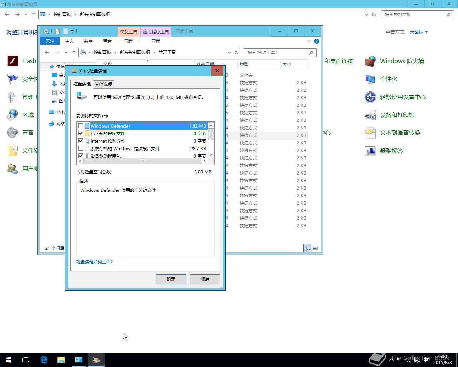Open the 文件 ribbon menu
Image resolution: width=458 pixels, height=367 pixels.
(x=50, y=41)
